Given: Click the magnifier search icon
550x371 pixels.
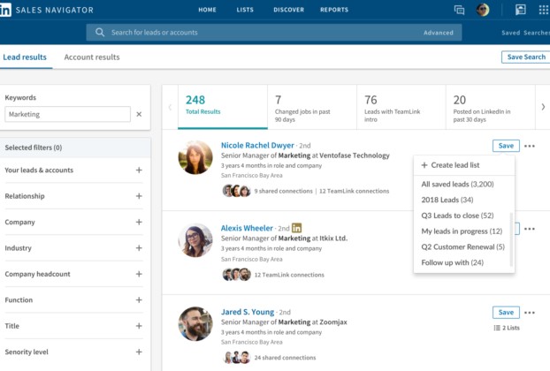Looking at the screenshot, I should coord(100,32).
